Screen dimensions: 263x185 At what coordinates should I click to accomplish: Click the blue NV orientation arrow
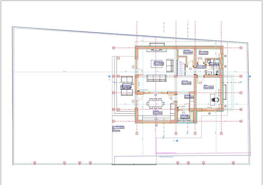(177, 140)
